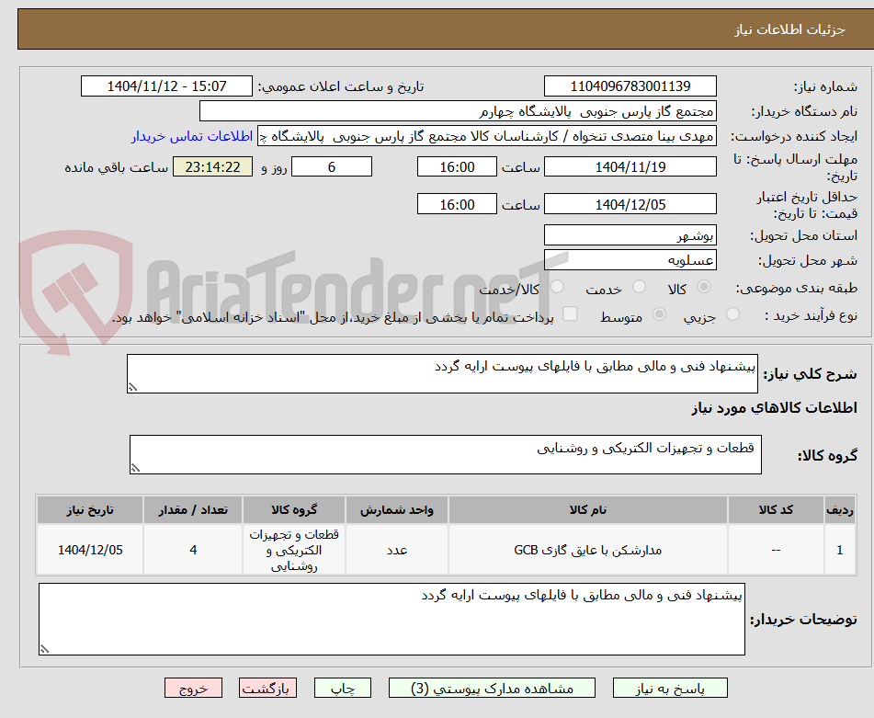Click the اطلاعات کالاهای مورد نیاز heading

click(774, 408)
